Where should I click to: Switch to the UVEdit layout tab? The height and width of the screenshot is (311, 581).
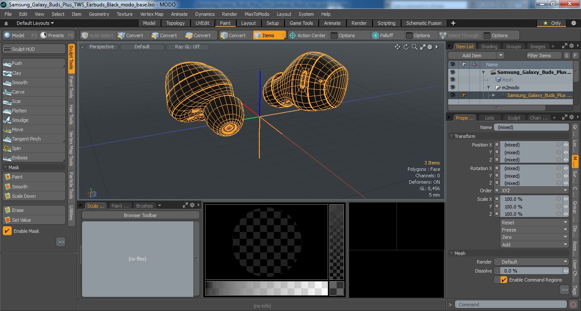(202, 23)
